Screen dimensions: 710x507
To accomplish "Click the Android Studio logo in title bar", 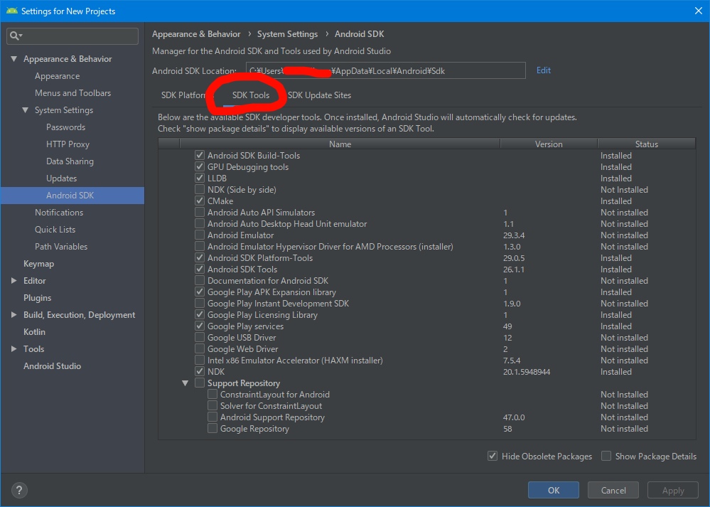I will pyautogui.click(x=11, y=11).
